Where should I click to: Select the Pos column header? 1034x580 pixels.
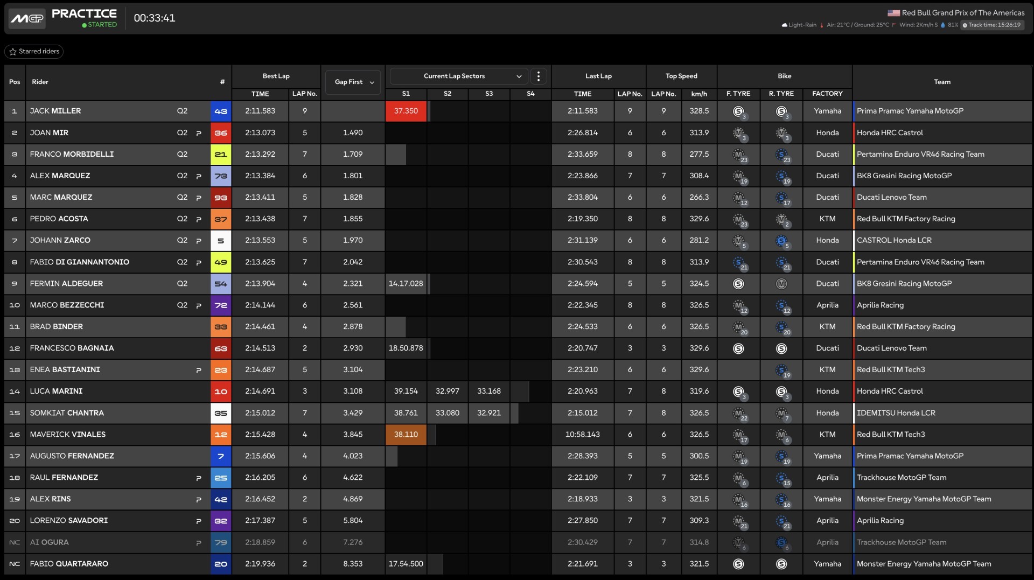(x=15, y=82)
